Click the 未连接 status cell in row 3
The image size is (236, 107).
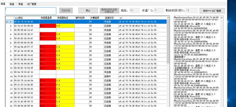coord(111,30)
